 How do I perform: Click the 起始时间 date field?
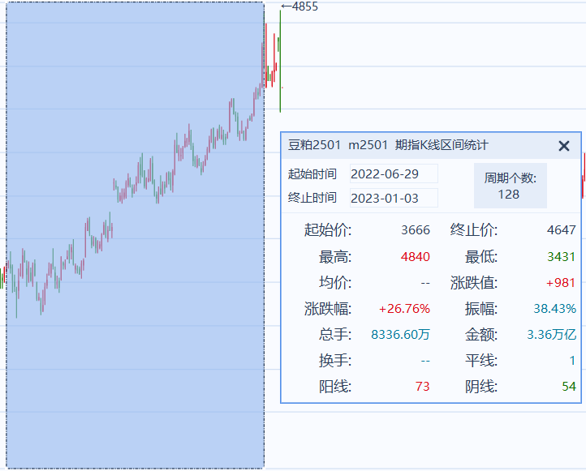394,173
